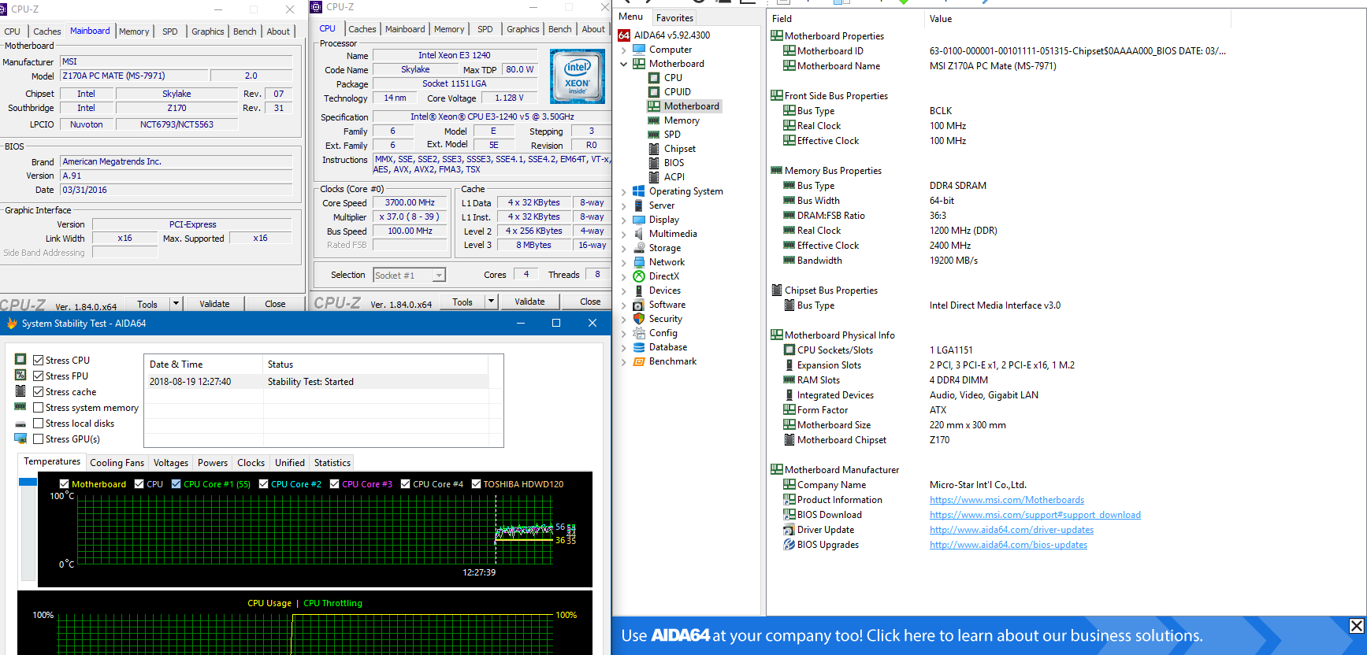Switch to Cooling Fans tab
Viewport: 1367px width, 655px height.
click(117, 463)
